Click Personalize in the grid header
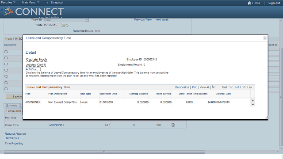The height and width of the screenshot is (159, 283). [x=182, y=87]
